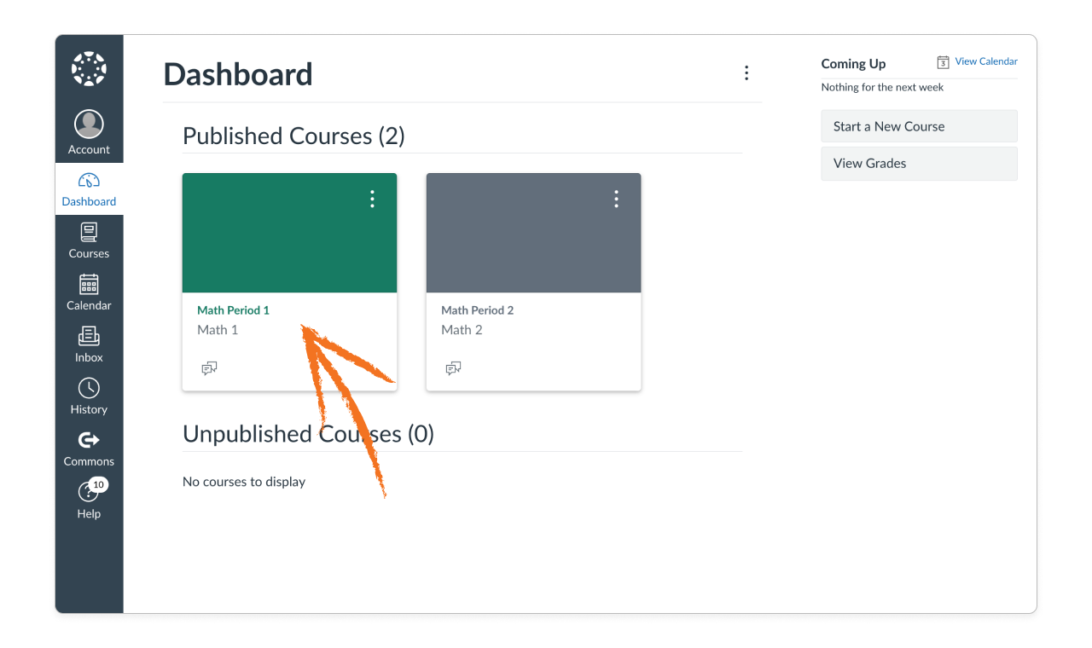Click the calendar icon beside View Calendar
1092x648 pixels.
(943, 61)
